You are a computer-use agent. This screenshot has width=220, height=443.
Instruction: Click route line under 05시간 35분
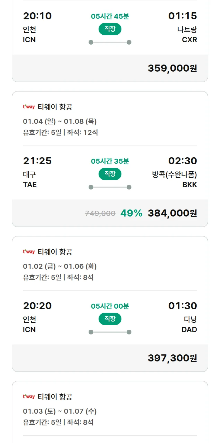(x=110, y=187)
